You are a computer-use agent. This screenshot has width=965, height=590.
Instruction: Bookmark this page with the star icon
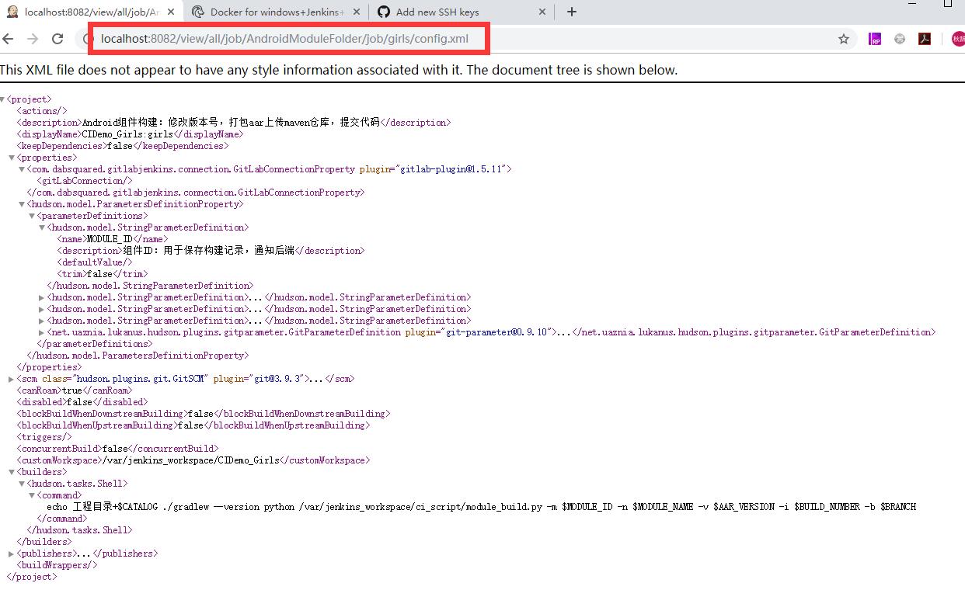[x=844, y=39]
